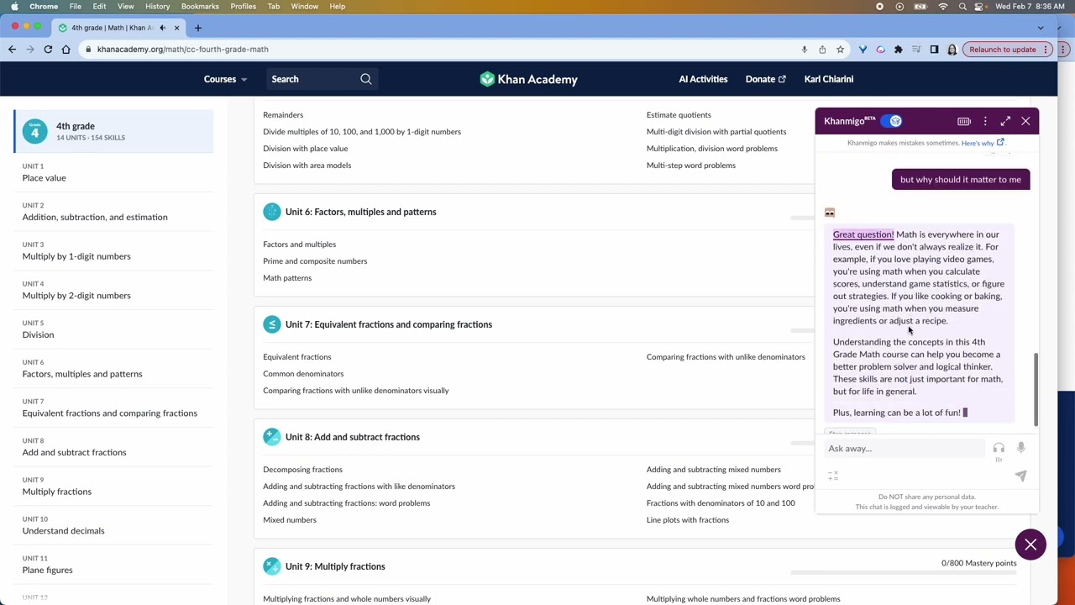The height and width of the screenshot is (605, 1075).
Task: Open the math symbols keypad in chat
Action: (833, 476)
